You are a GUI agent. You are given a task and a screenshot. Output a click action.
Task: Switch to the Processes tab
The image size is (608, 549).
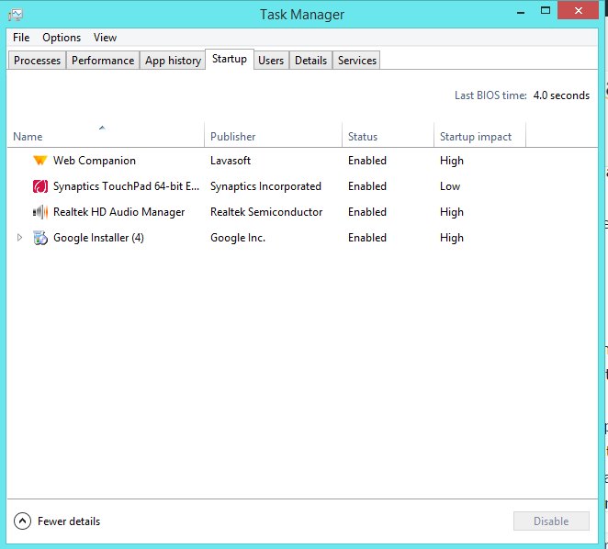pos(37,60)
